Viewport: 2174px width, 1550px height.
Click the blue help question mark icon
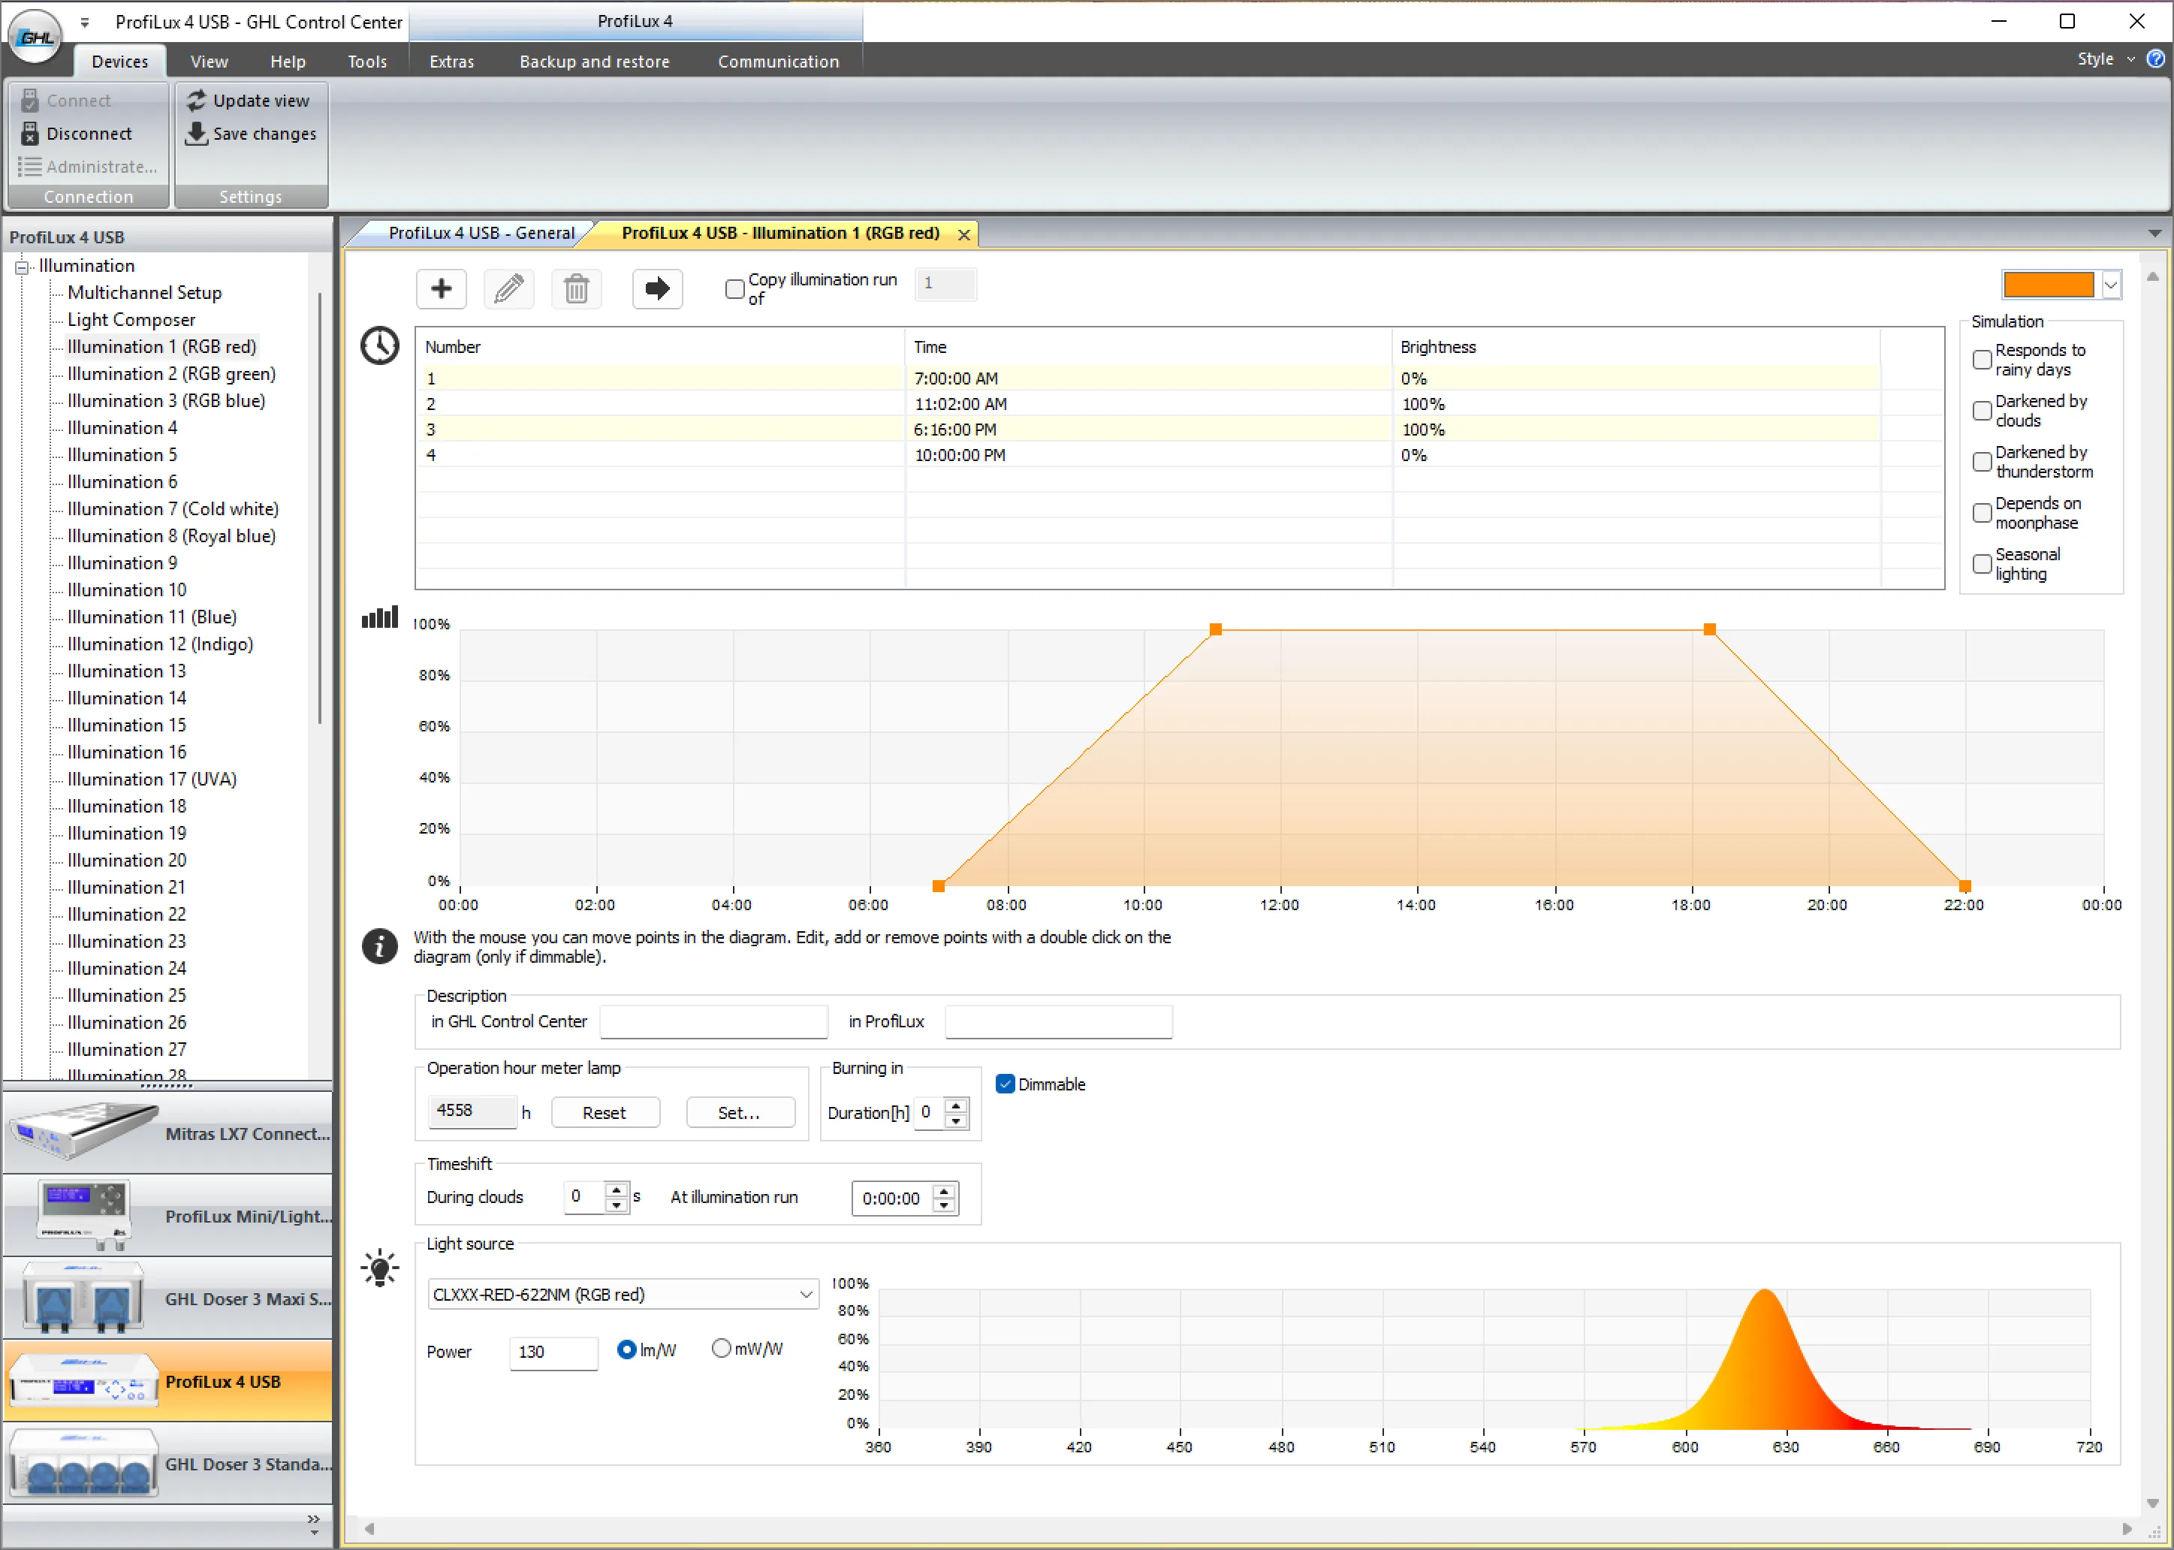(x=2155, y=59)
